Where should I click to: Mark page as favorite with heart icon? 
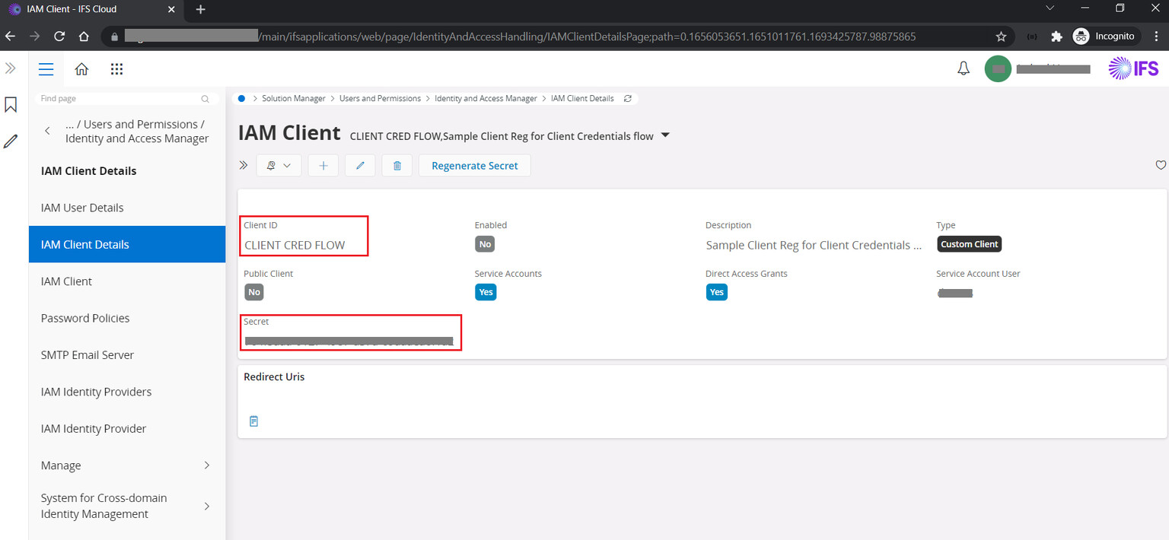(x=1160, y=166)
